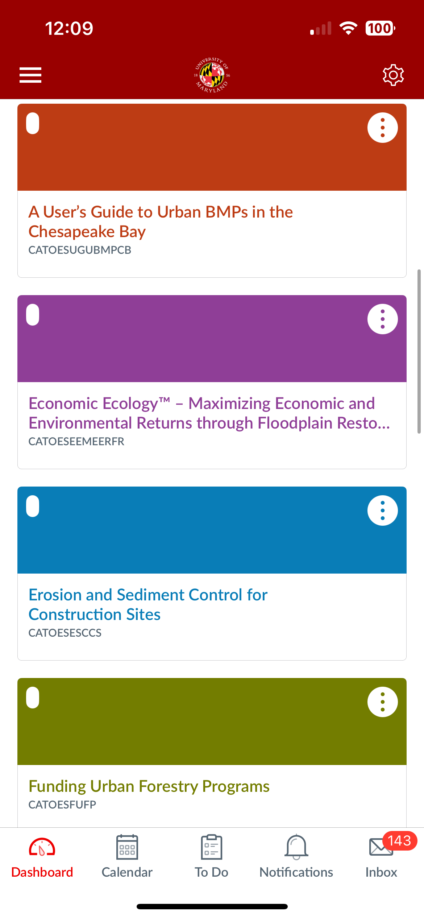Open three-dot menu on Funding Urban Forestry card
Image resolution: width=424 pixels, height=918 pixels.
click(383, 702)
